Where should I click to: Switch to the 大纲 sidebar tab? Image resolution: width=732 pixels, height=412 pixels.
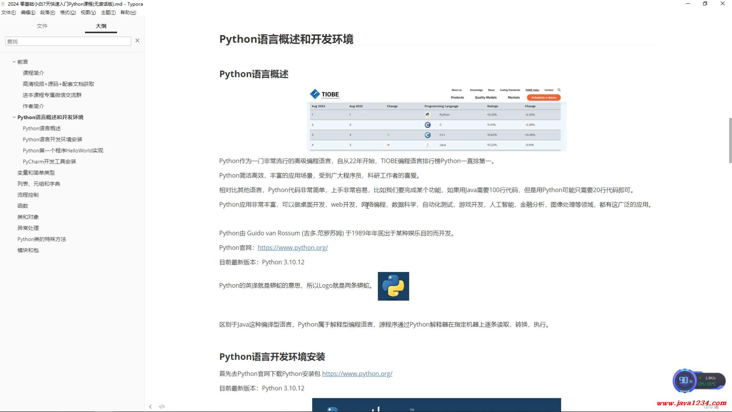[101, 26]
